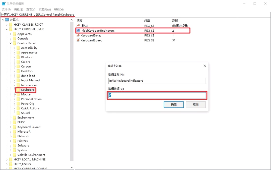Click the tree scrollbar up arrow
Image resolution: width=271 pixels, height=170 pixels.
[x=72, y=20]
